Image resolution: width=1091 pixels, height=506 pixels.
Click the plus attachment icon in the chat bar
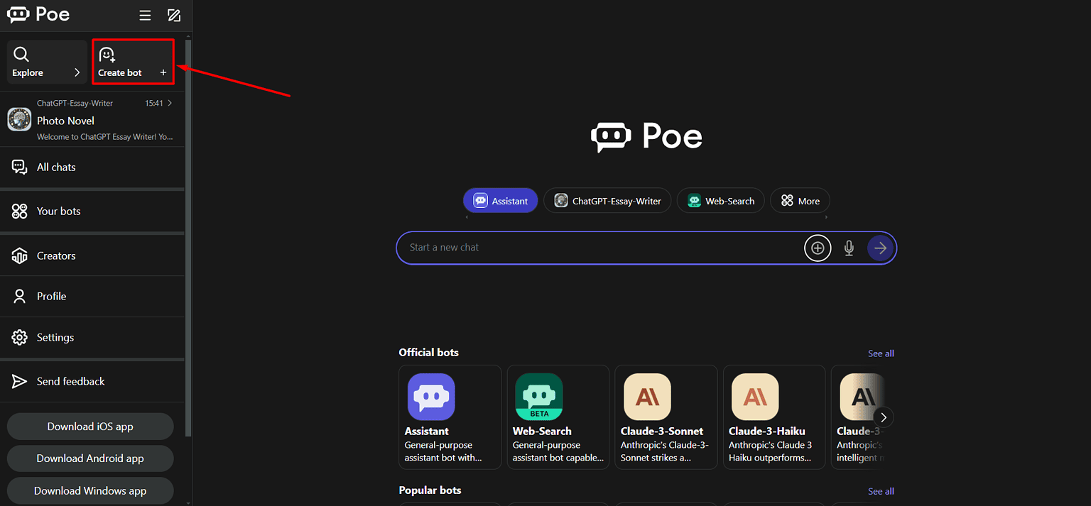[818, 248]
